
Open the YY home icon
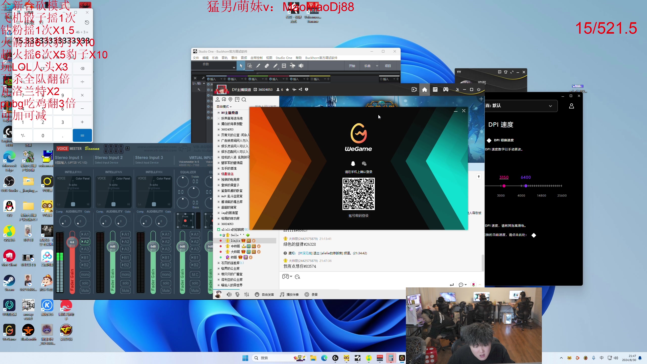point(425,89)
